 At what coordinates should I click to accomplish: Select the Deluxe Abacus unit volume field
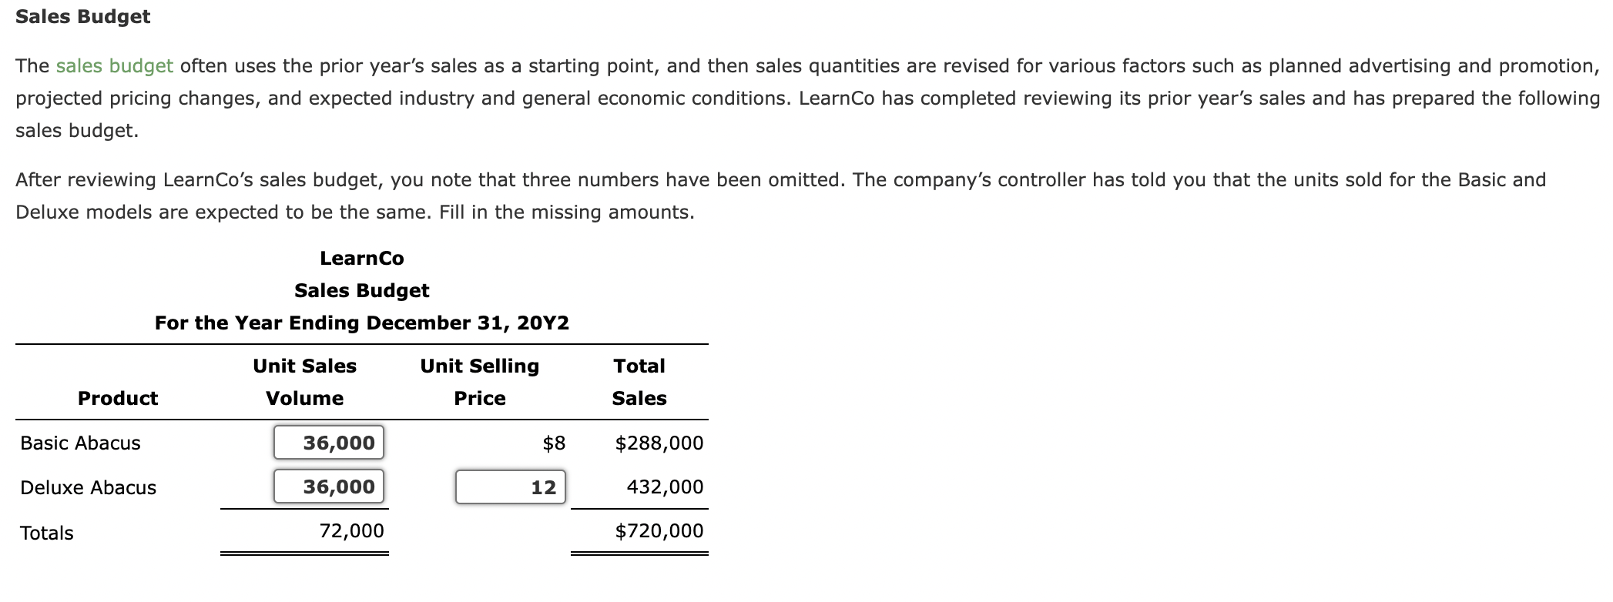[329, 486]
